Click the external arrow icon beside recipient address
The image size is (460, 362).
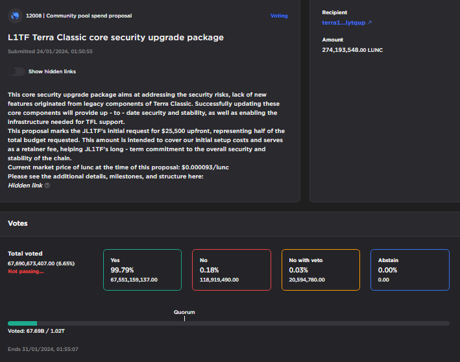pyautogui.click(x=370, y=22)
